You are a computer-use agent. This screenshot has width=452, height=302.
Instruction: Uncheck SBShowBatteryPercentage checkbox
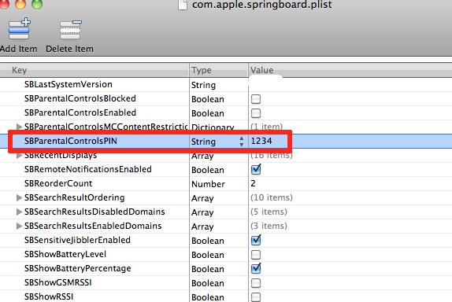(x=256, y=268)
